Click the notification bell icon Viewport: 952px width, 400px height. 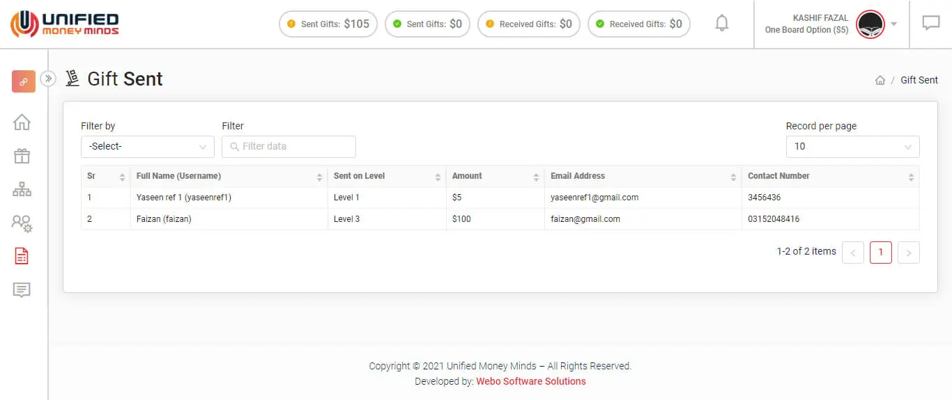pos(722,24)
